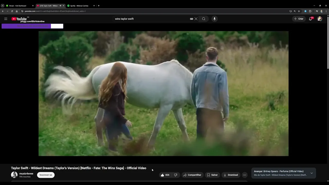Click the Criar create button

pos(299,19)
